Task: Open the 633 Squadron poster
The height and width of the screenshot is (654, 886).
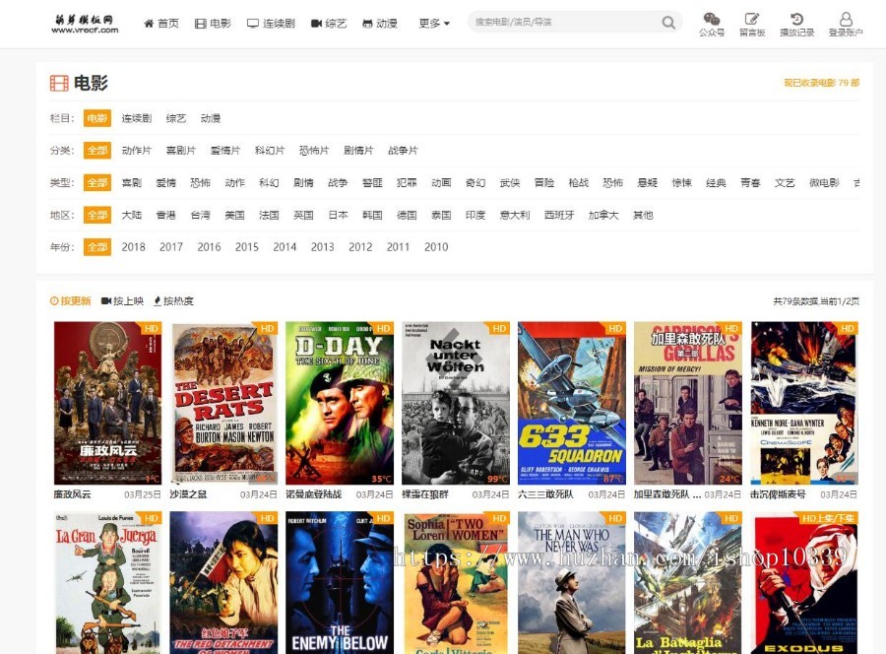Action: click(572, 403)
